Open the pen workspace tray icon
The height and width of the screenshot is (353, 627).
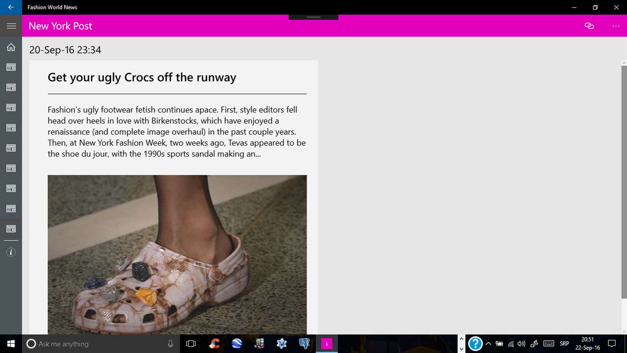(534, 344)
